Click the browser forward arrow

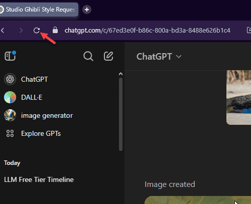21,31
